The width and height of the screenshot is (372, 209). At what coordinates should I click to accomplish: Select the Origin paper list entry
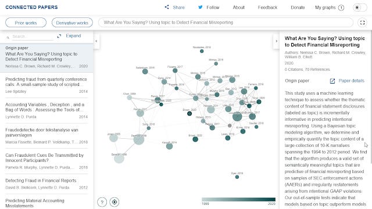tap(46, 58)
